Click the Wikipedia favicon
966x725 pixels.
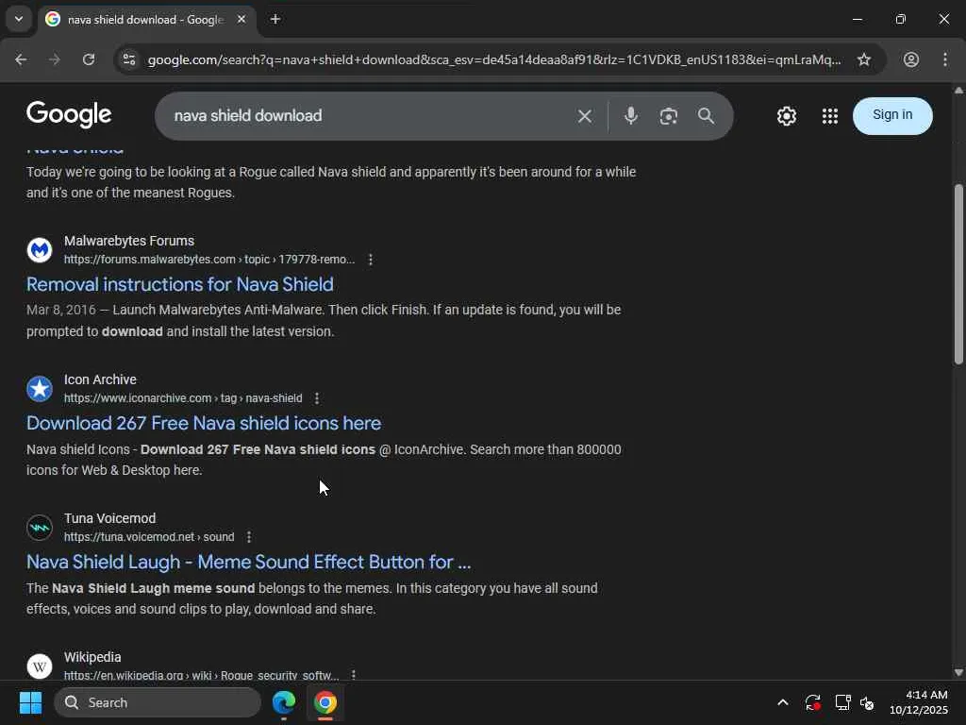(40, 666)
